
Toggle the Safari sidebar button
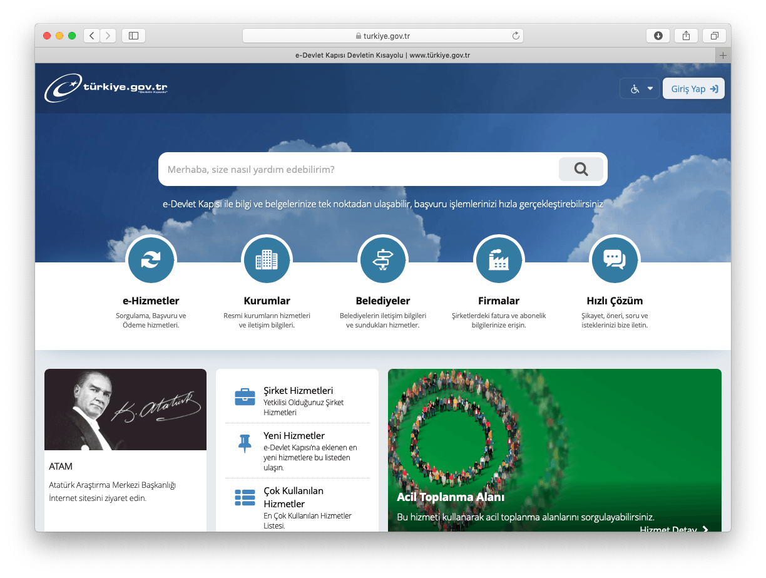pyautogui.click(x=133, y=36)
